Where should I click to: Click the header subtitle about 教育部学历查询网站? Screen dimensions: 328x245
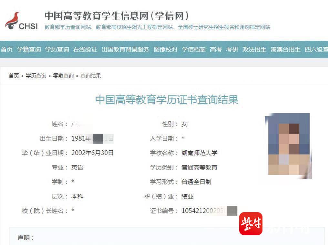pos(157,27)
